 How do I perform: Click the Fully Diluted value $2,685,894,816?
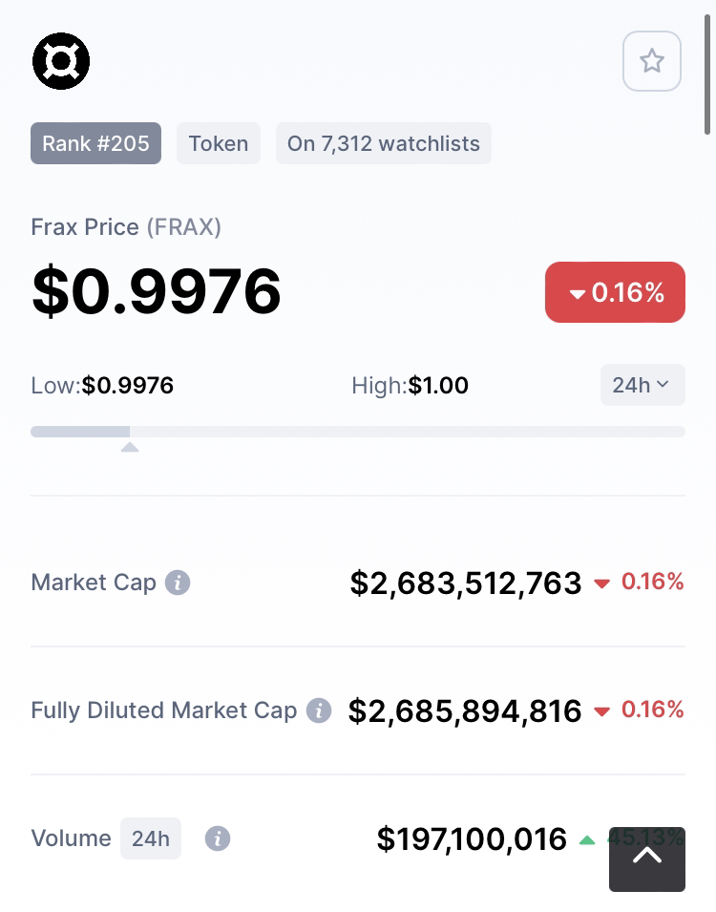(465, 711)
